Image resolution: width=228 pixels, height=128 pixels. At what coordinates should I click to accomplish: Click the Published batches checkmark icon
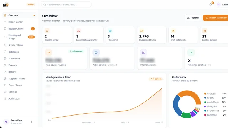point(191,53)
